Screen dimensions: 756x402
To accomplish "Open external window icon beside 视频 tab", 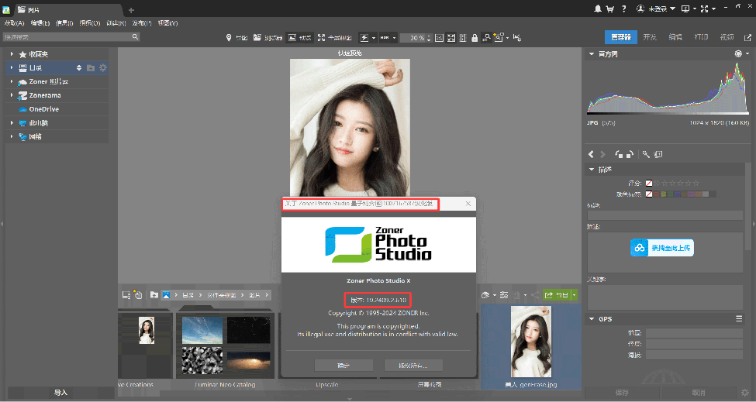I will 747,37.
